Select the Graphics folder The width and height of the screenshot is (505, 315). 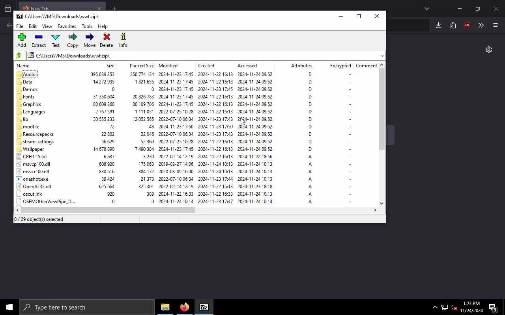click(32, 104)
